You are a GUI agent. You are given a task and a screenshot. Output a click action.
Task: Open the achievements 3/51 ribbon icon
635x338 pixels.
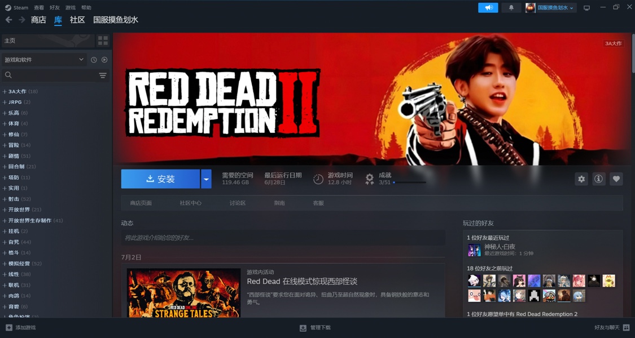click(369, 179)
